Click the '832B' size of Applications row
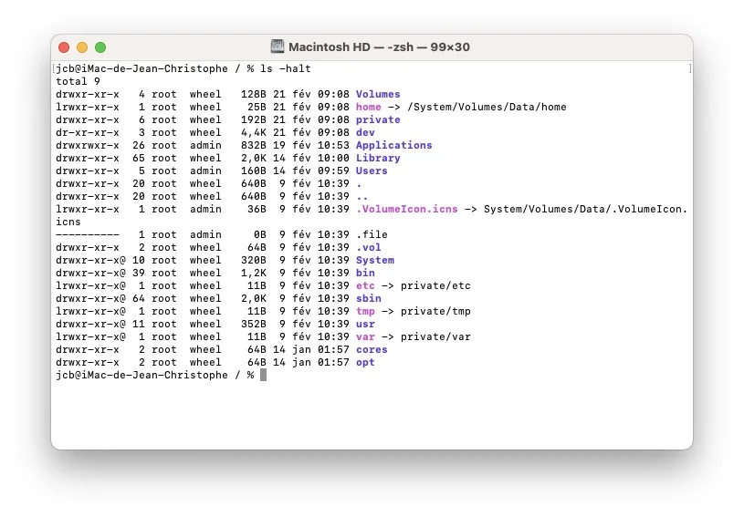Viewport: 744px width, 517px height. pos(254,146)
